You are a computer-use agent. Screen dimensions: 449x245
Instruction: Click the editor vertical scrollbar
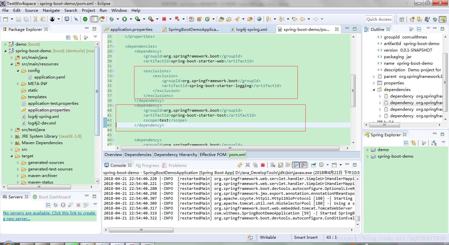pos(353,90)
